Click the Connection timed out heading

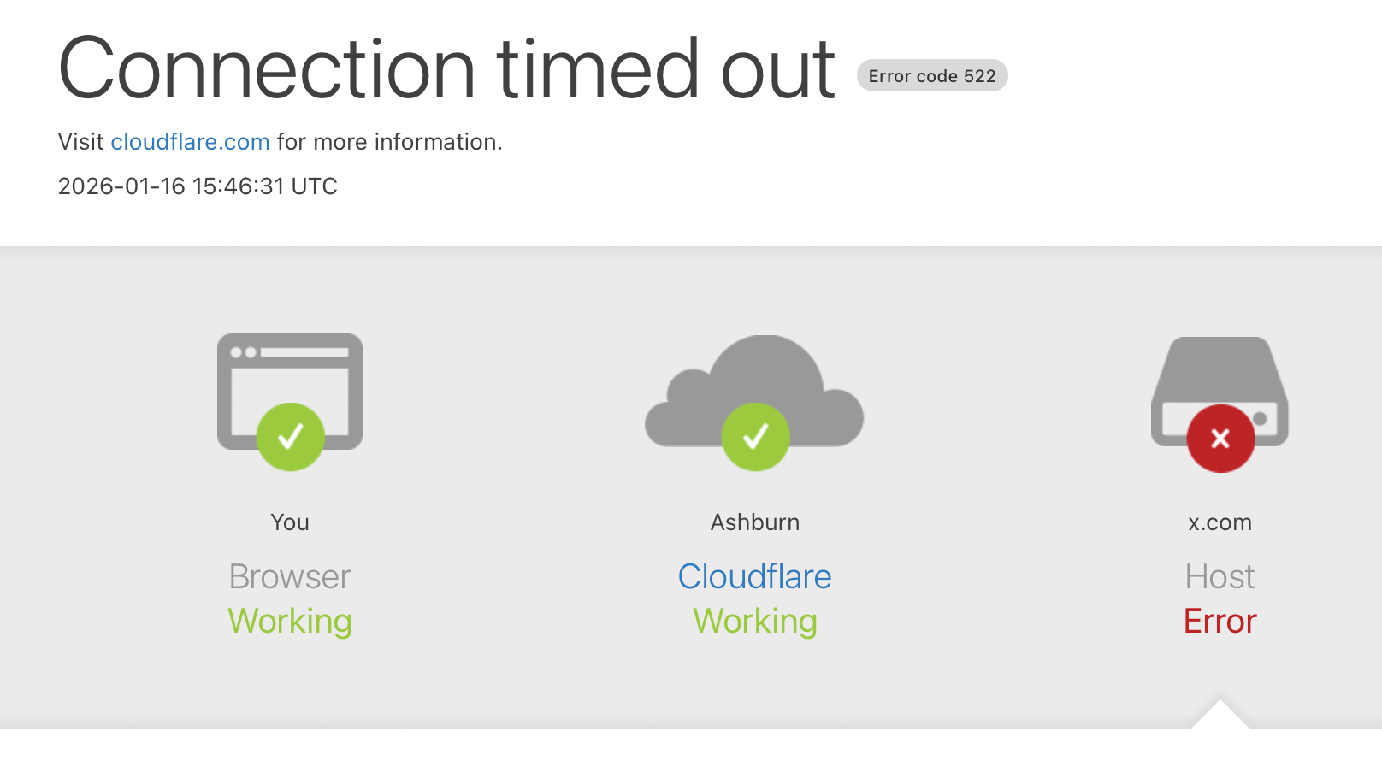click(446, 69)
